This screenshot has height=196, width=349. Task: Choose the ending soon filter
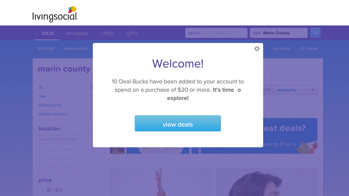[x=50, y=105]
